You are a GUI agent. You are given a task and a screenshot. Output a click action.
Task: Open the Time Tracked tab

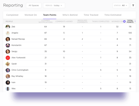coord(91,15)
